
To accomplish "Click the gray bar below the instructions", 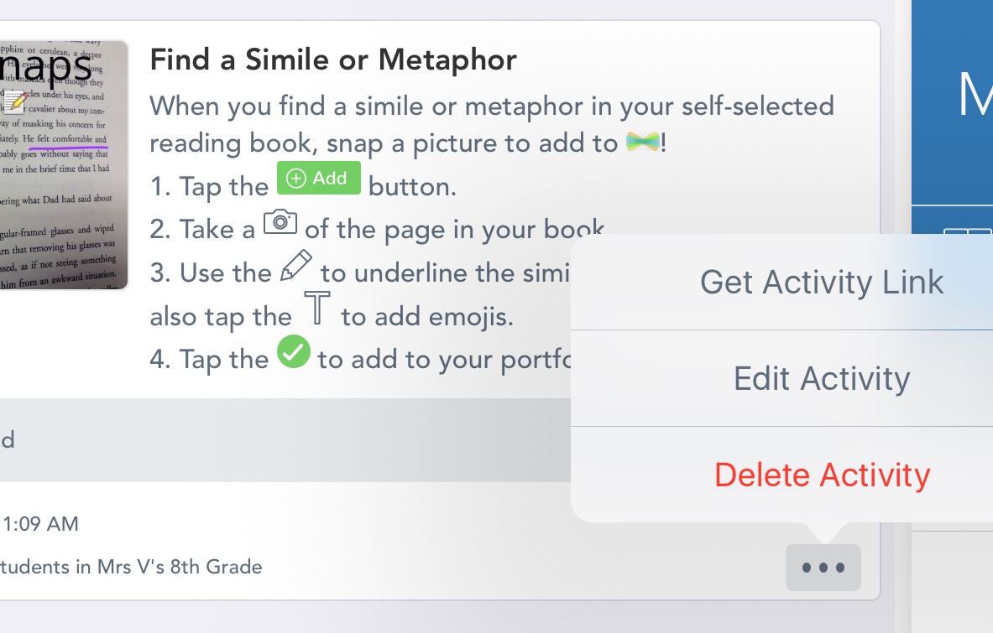I will point(285,440).
